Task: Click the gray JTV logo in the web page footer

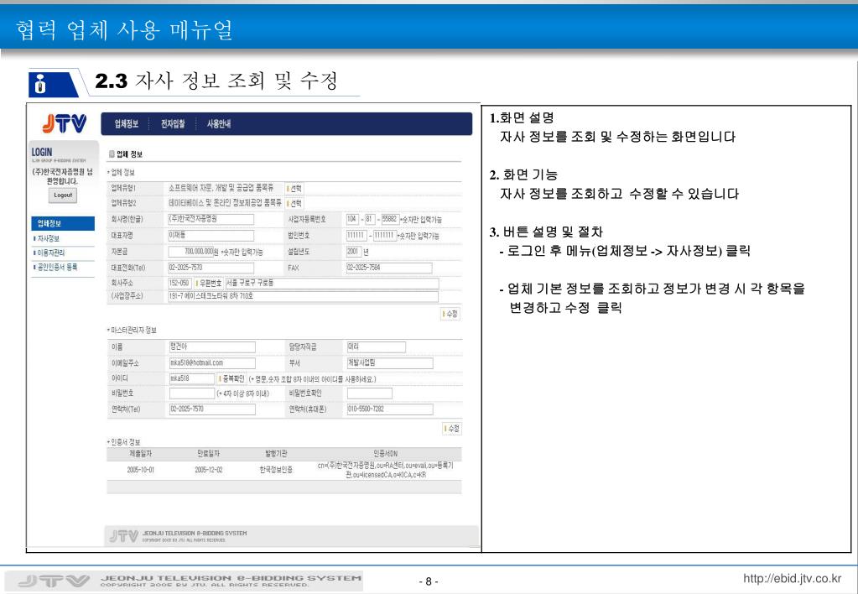Action: pos(123,536)
